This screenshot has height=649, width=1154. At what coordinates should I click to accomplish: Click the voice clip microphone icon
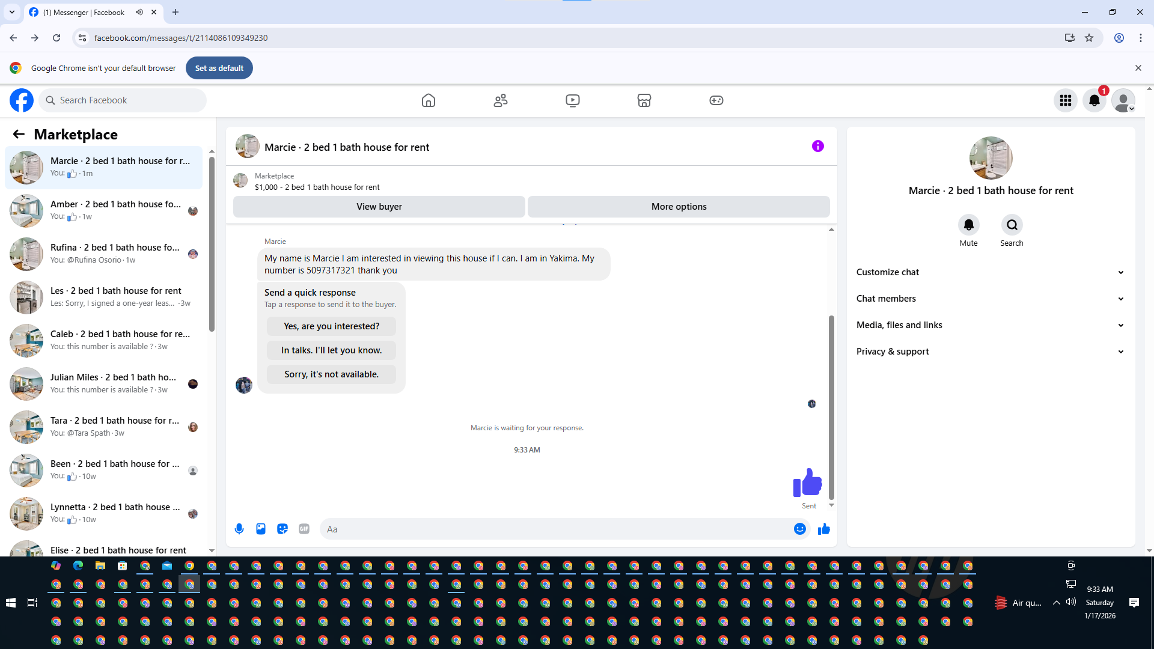pos(239,529)
